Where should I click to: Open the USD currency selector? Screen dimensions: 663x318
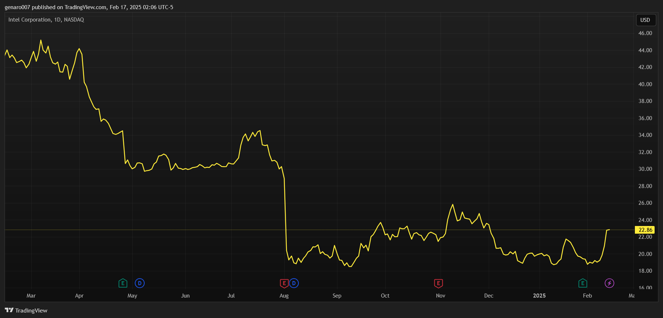click(x=645, y=20)
